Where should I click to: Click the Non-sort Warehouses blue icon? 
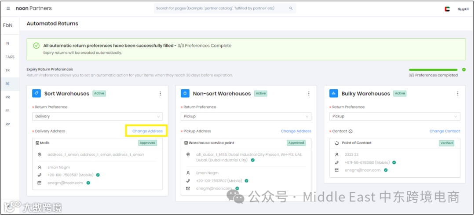click(185, 93)
